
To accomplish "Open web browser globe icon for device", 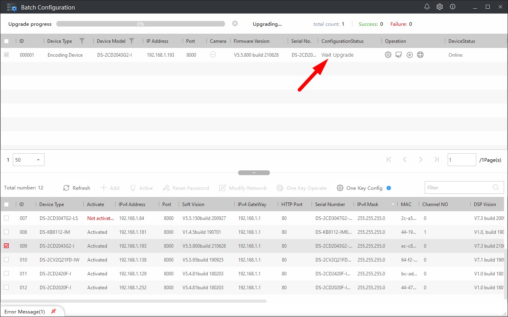I will [x=420, y=55].
